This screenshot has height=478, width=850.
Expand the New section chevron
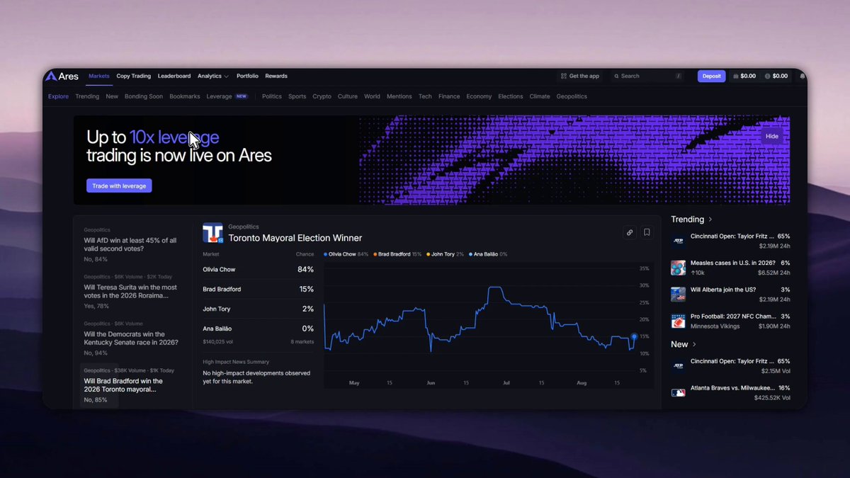(694, 344)
